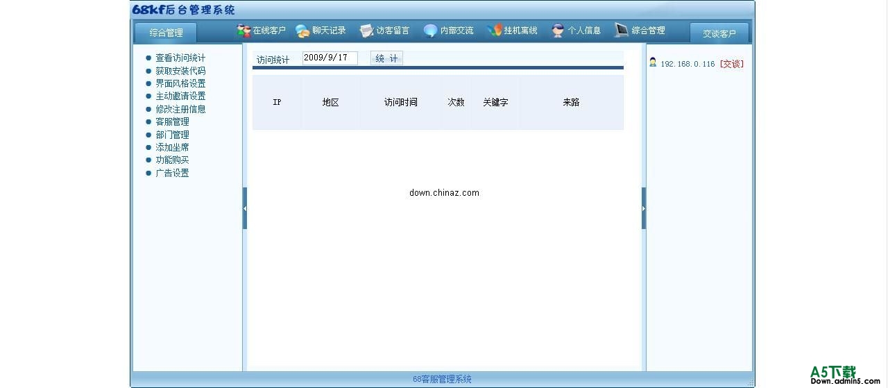
Task: Click the 68客服管理系统 footer text
Action: point(442,379)
